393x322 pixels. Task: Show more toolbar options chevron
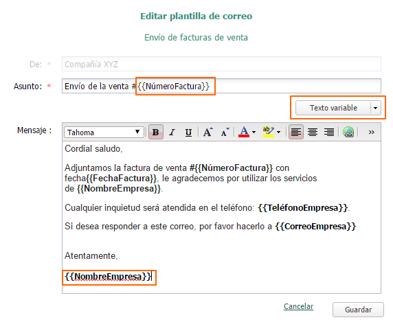[372, 132]
